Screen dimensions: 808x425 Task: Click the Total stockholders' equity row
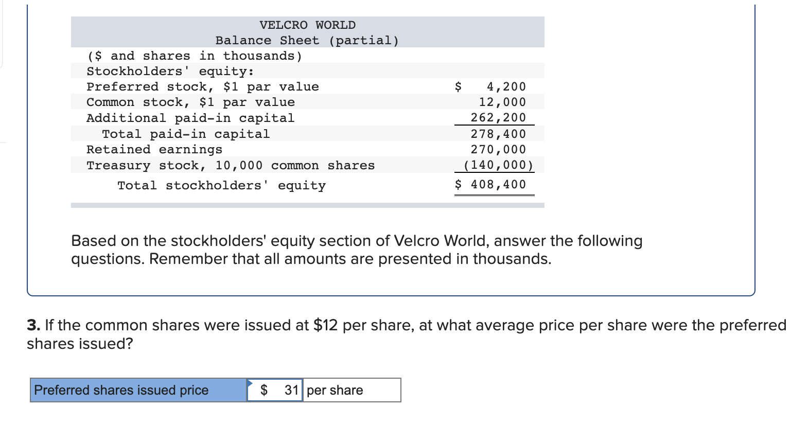(x=221, y=185)
